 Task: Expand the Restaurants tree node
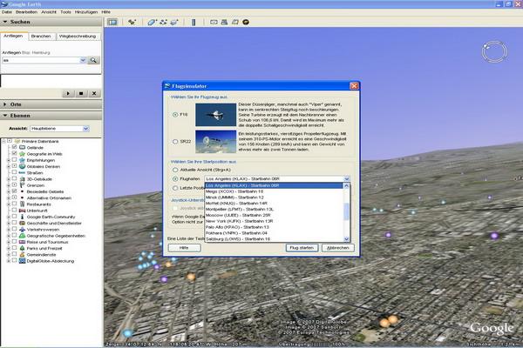click(x=9, y=204)
